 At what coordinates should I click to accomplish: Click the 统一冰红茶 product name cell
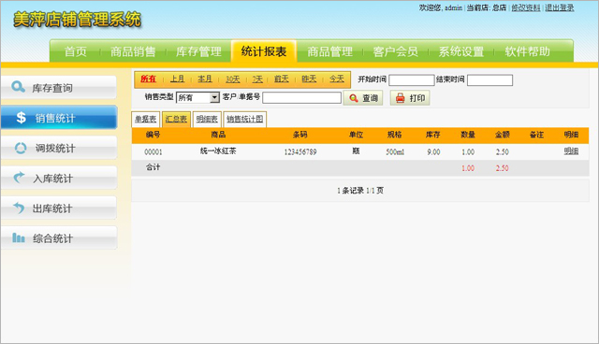218,151
